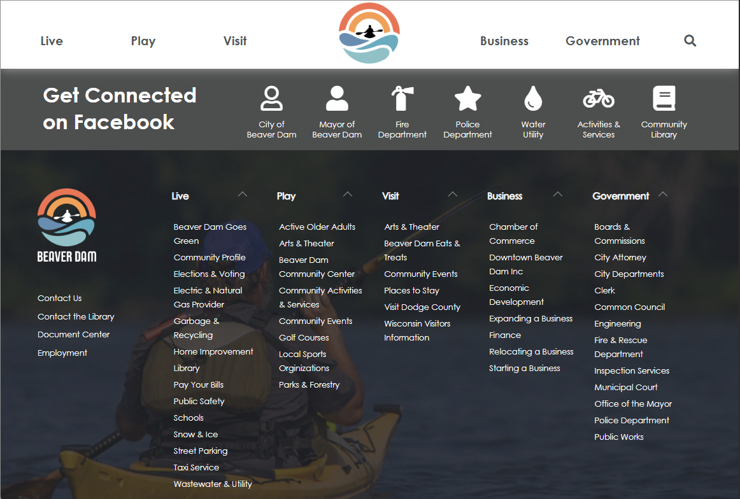Screen dimensions: 740x499
Task: Open Economic Development link
Action: coord(516,295)
